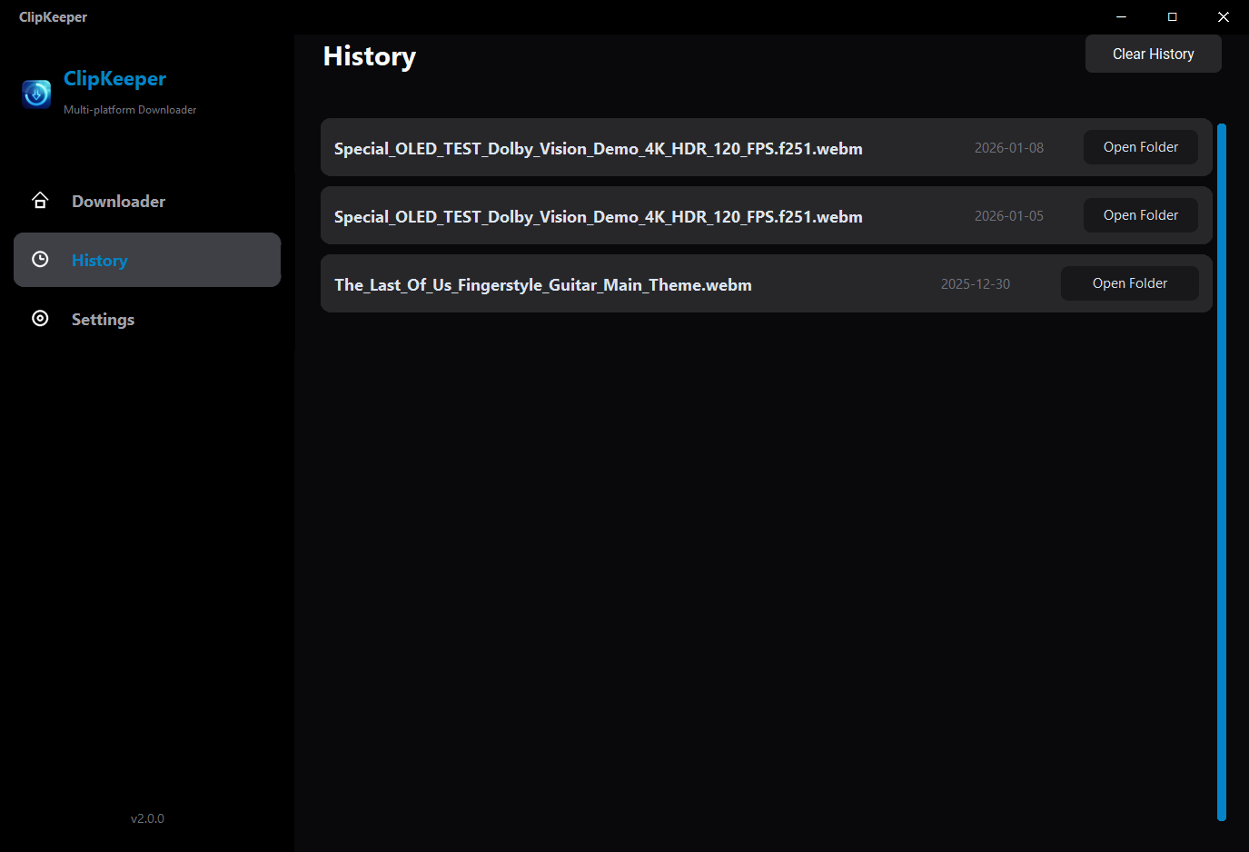Select the History label in sidebar
1249x852 pixels.
click(99, 261)
